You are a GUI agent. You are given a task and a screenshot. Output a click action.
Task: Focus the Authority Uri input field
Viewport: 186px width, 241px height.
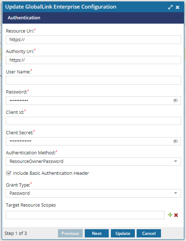(93, 60)
